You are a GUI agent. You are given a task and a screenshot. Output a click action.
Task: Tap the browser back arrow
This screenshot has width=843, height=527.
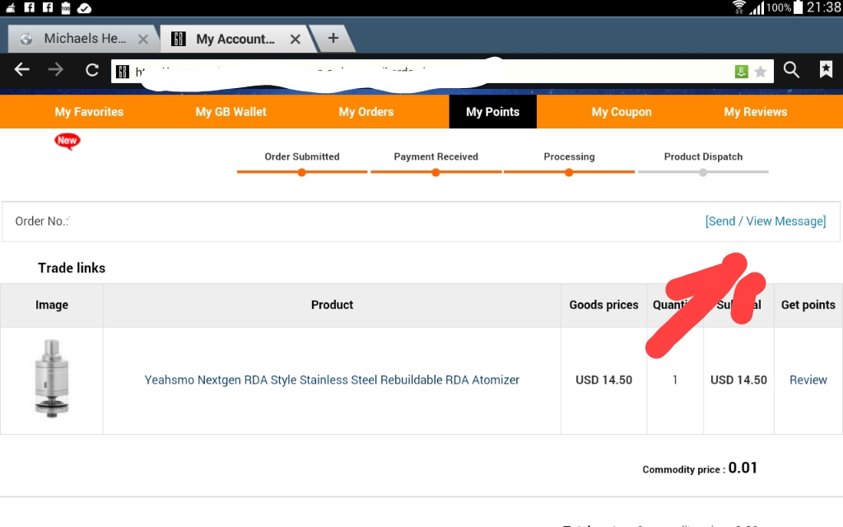coord(22,70)
